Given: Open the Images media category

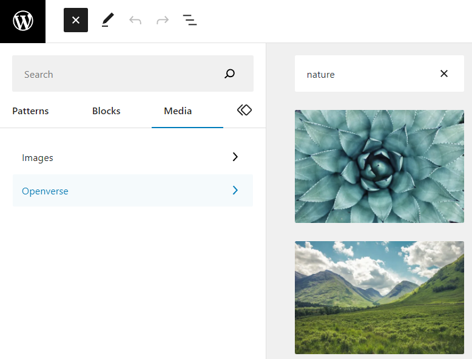Looking at the screenshot, I should (38, 158).
